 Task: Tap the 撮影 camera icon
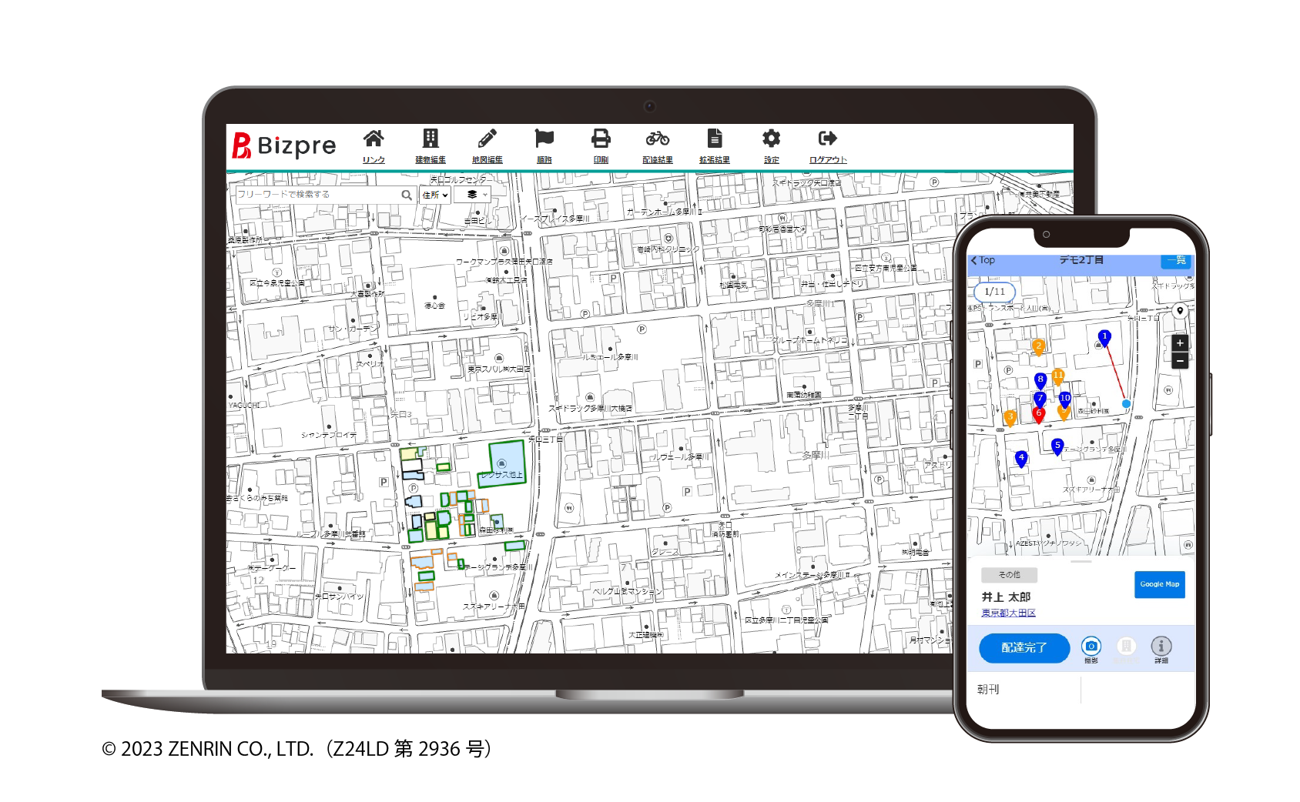tap(1091, 647)
